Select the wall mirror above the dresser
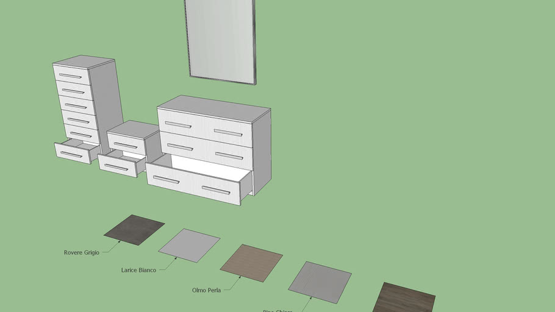Screen dimensions: 555x312 221,41
